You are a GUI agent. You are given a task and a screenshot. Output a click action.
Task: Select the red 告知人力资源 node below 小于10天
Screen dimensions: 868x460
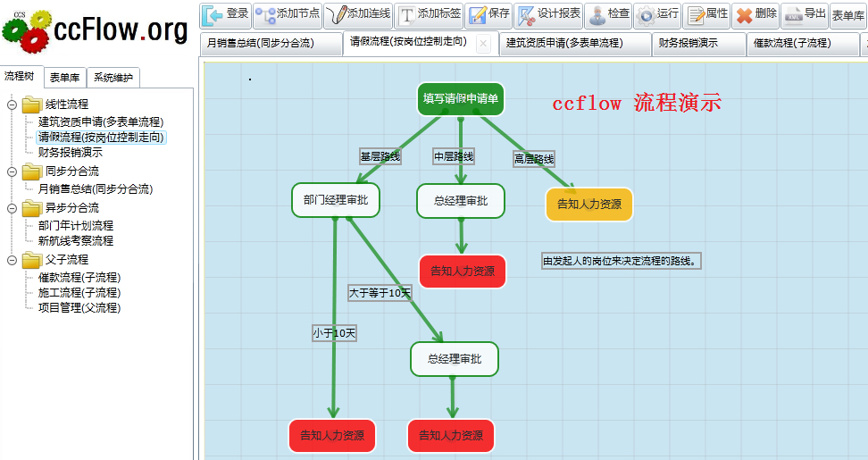[332, 436]
